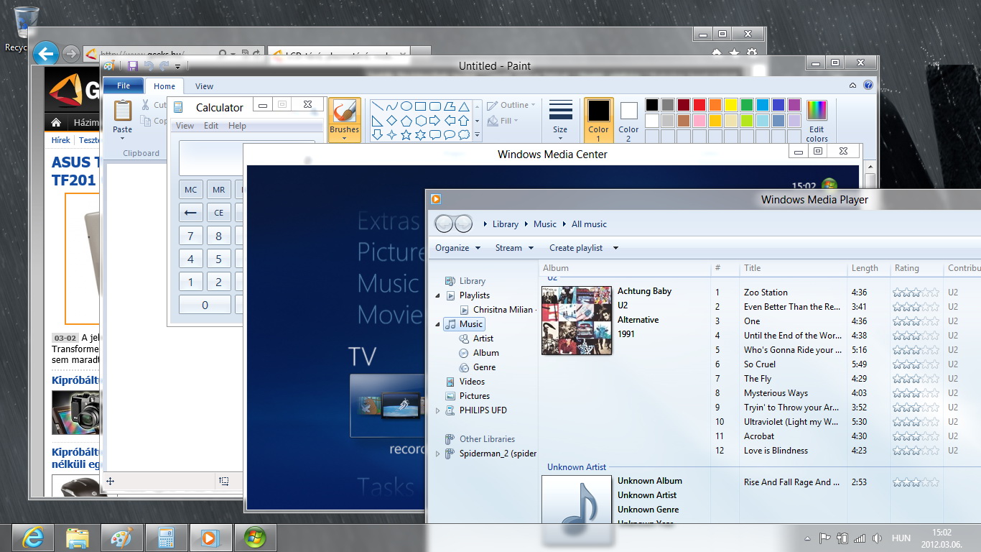Click the Windows logo in Media Center
Image resolution: width=981 pixels, height=552 pixels.
click(830, 185)
